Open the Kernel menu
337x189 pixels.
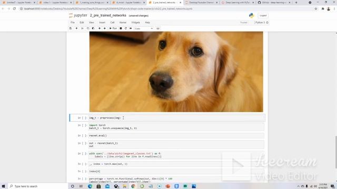click(x=123, y=23)
